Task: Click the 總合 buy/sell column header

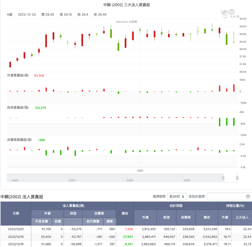Action: [x=125, y=214]
